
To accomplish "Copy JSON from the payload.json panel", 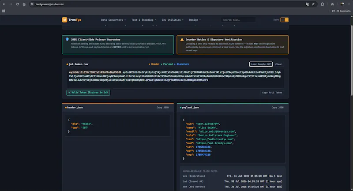I will (x=278, y=108).
